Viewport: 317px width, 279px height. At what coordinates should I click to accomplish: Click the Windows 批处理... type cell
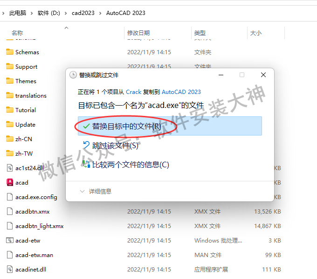click(218, 241)
